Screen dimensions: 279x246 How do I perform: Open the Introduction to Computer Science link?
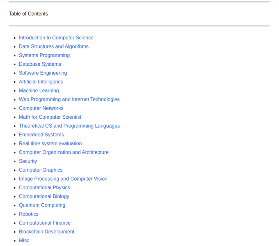pyautogui.click(x=56, y=38)
